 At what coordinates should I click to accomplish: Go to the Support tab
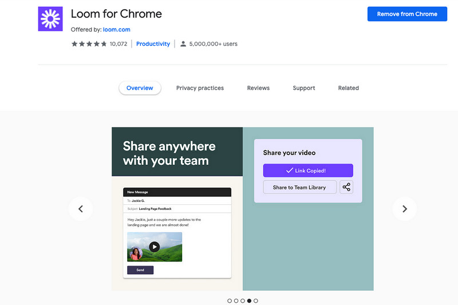tap(304, 88)
